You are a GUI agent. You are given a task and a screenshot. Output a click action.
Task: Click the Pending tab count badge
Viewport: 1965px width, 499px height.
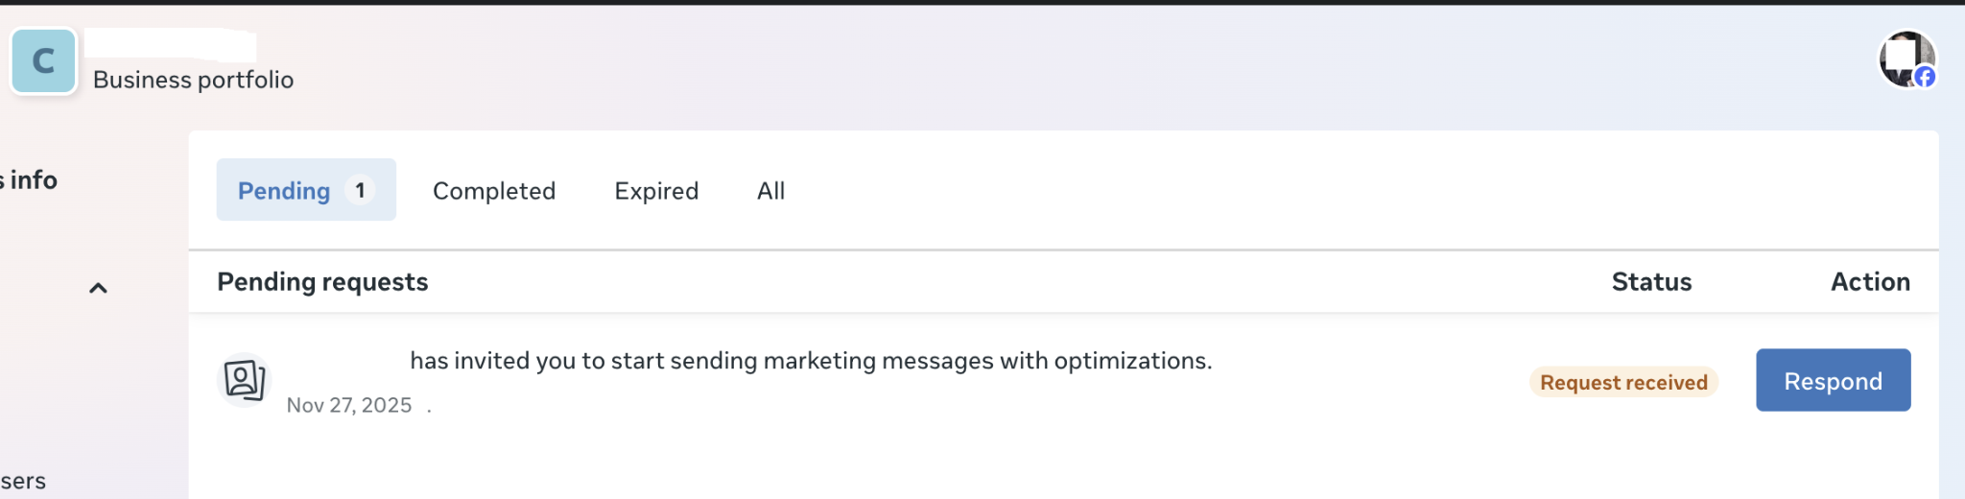pyautogui.click(x=360, y=190)
